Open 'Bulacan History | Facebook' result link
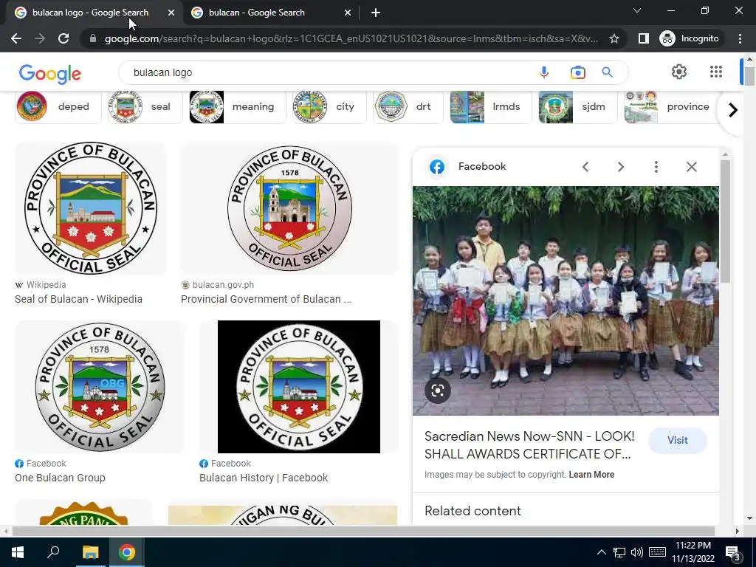The image size is (756, 567). pos(264,478)
